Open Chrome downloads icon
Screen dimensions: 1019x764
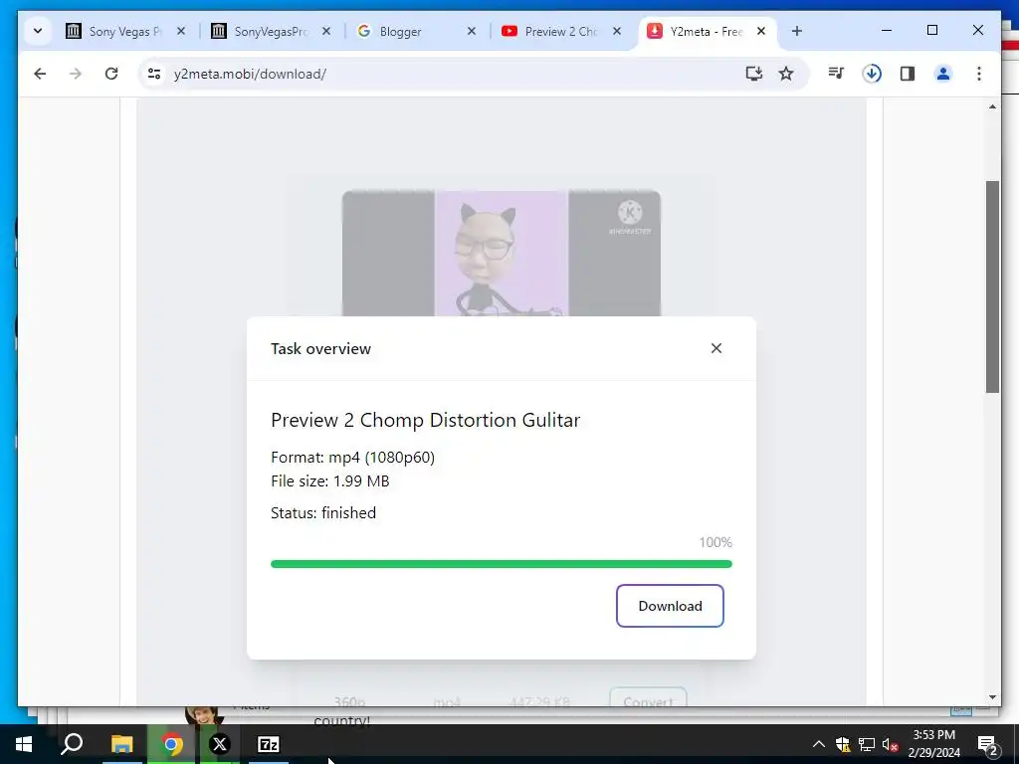pos(872,74)
